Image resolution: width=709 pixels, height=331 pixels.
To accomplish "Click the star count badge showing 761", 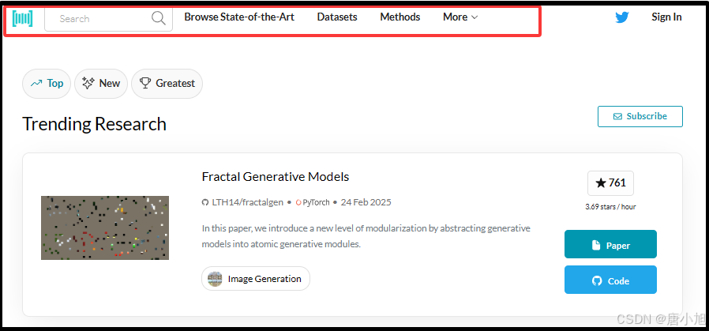I will pyautogui.click(x=610, y=182).
